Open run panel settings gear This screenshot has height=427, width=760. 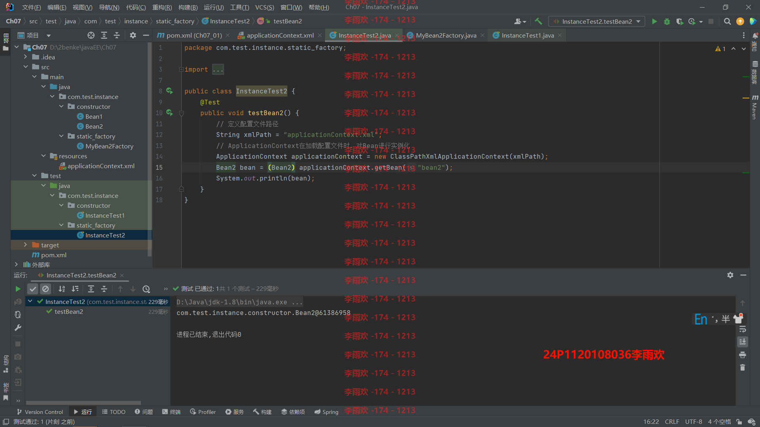point(730,275)
